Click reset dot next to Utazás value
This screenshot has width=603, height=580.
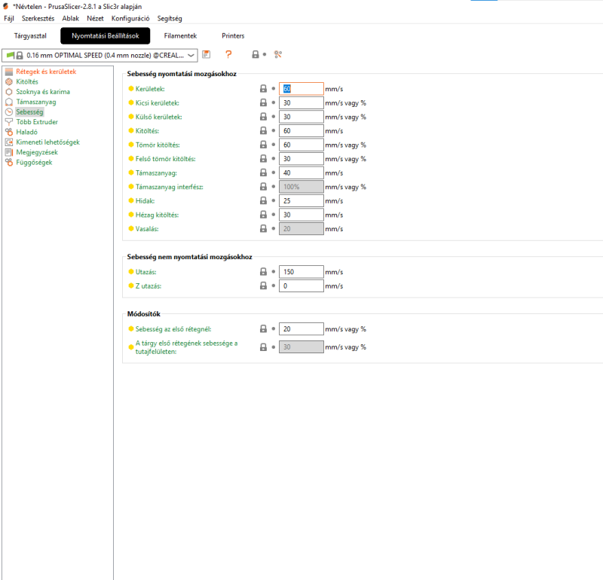[274, 272]
